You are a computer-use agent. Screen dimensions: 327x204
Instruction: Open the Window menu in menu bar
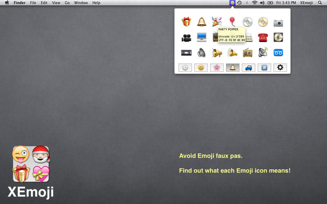pos(81,3)
